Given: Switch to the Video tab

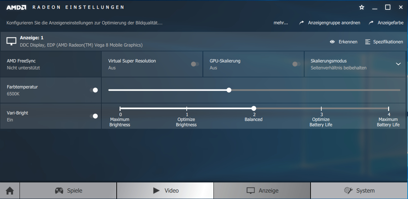Looking at the screenshot, I should click(x=165, y=191).
